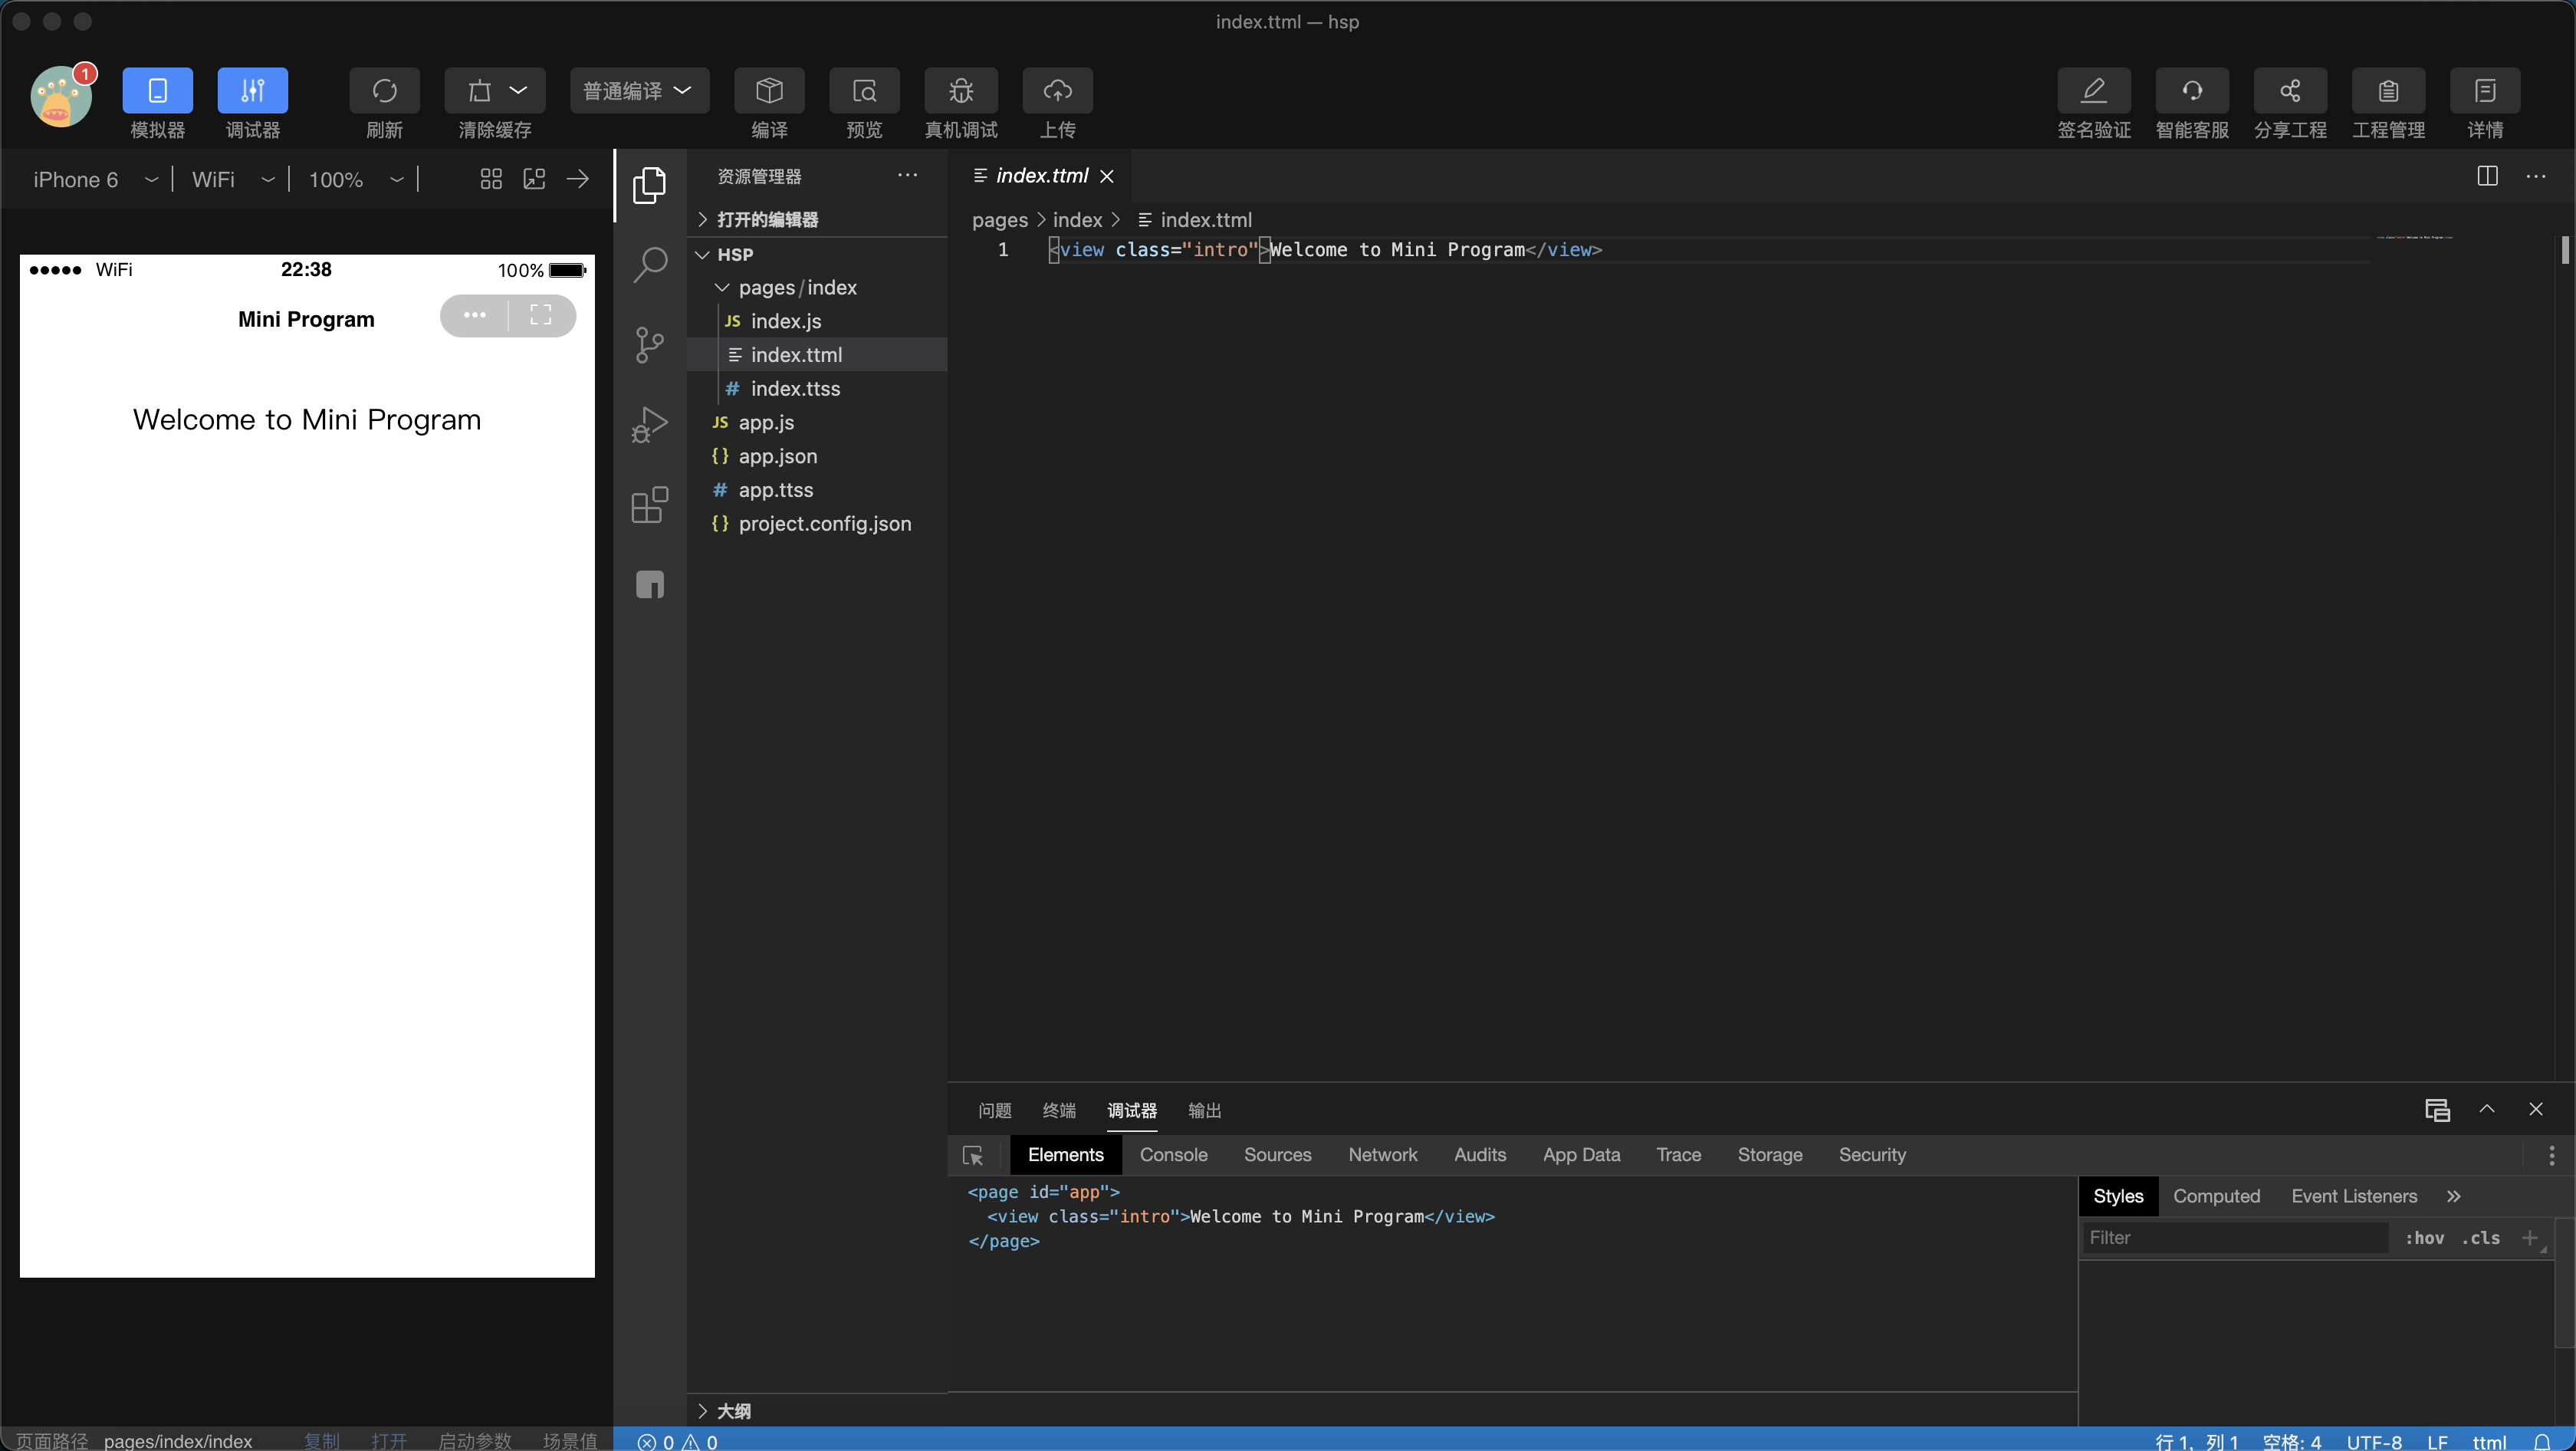Toggle the simulator (模拟器) panel
The height and width of the screenshot is (1451, 2576).
pos(157,91)
